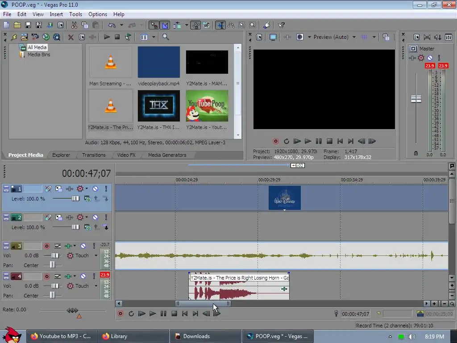Click Copy Snapshot icon in preview toolbar
The height and width of the screenshot is (343, 457).
click(x=386, y=37)
